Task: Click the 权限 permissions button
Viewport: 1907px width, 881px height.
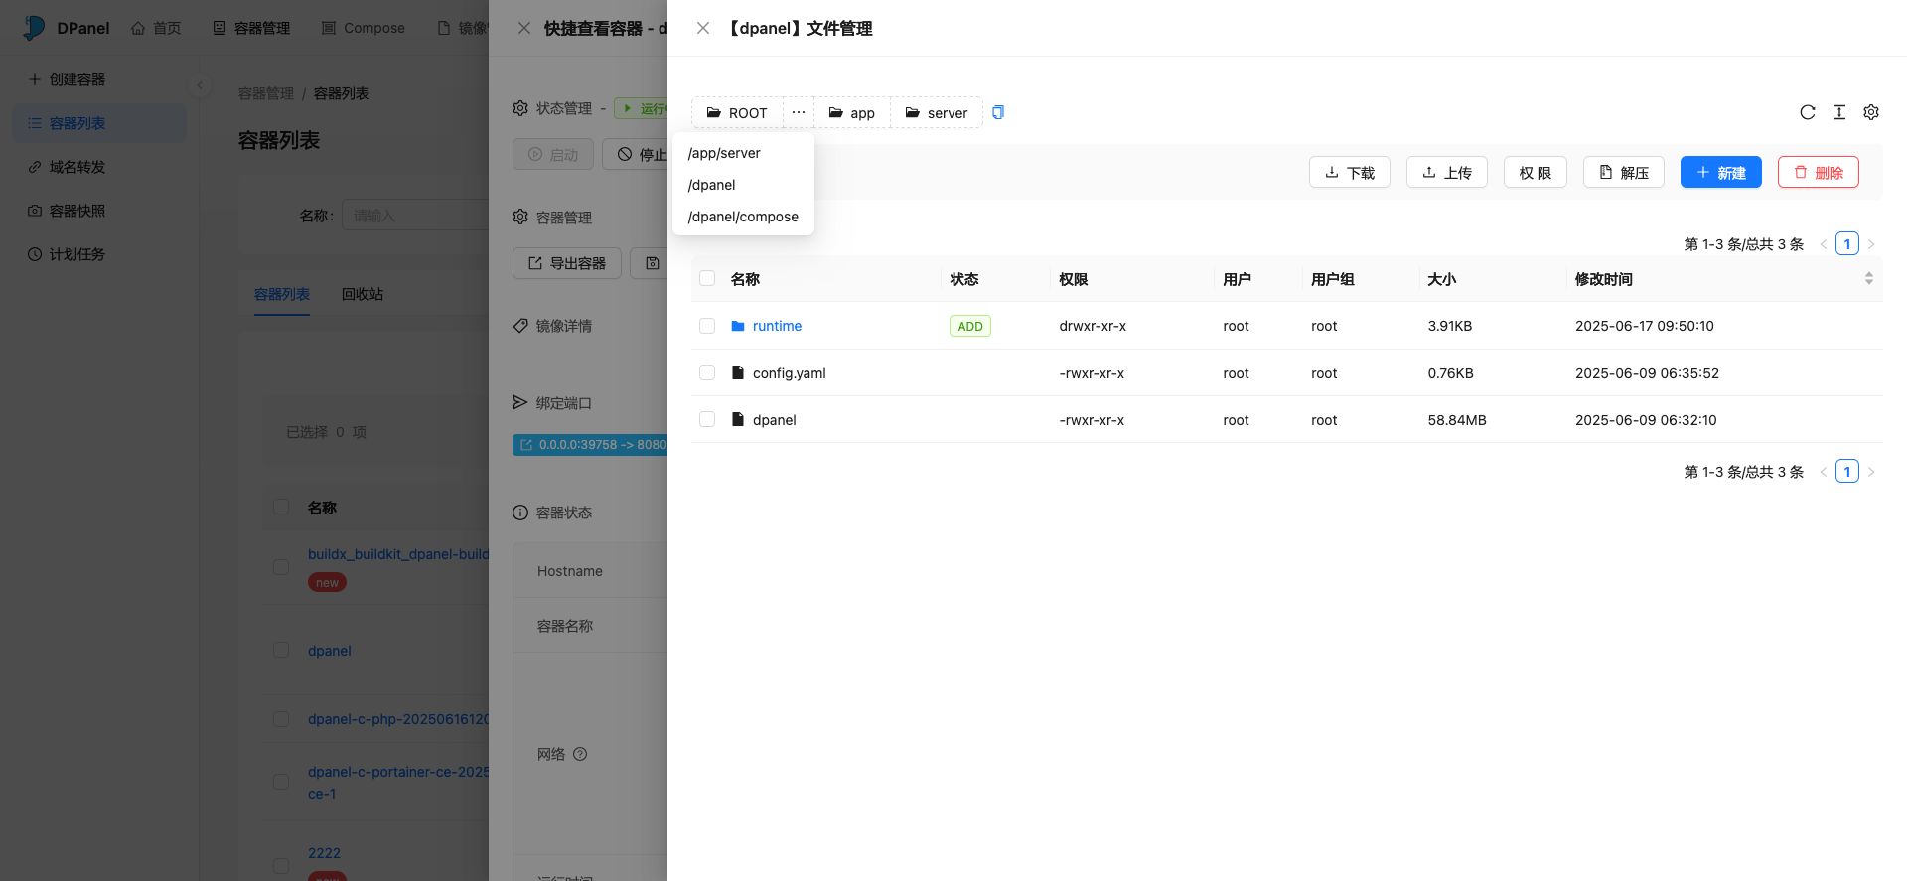Action: click(1535, 172)
